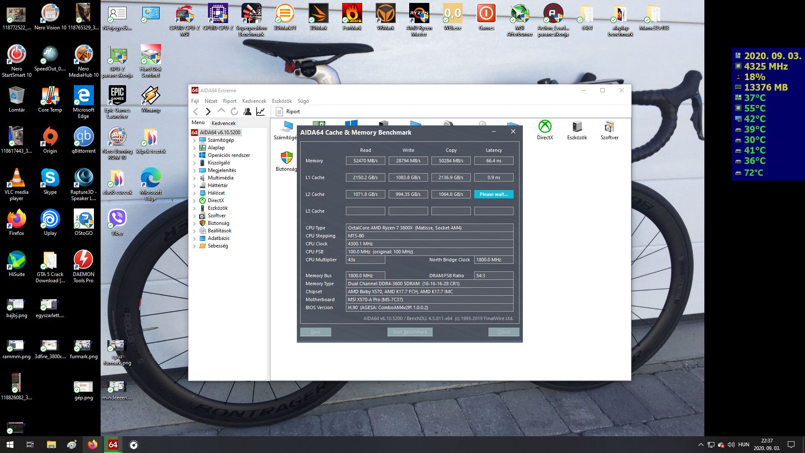
Task: Open VRMark desktop shortcut
Action: [x=385, y=17]
